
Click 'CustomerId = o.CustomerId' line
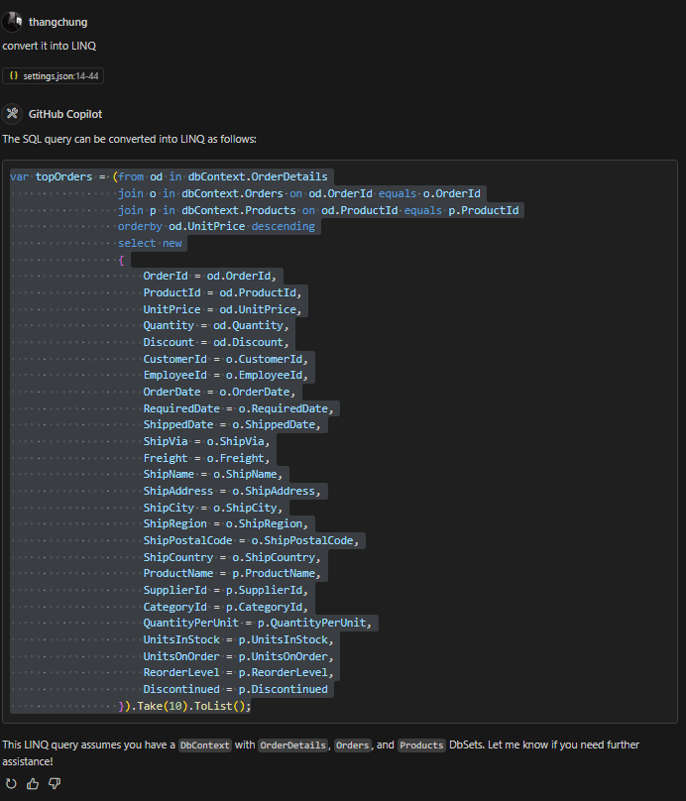225,359
